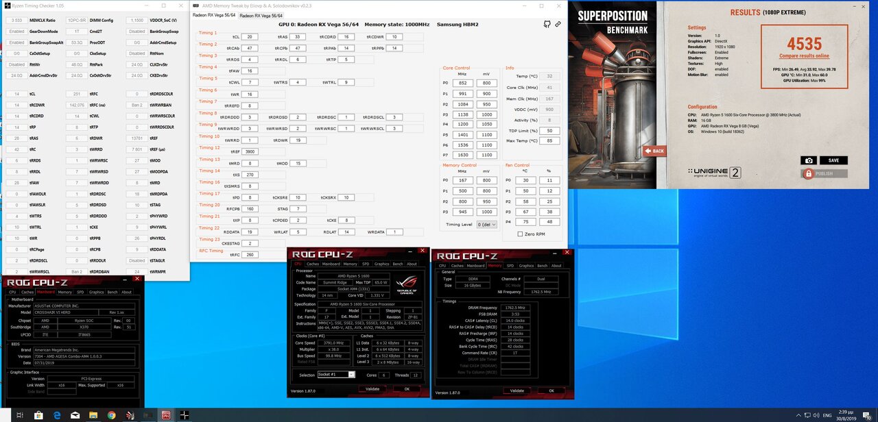This screenshot has width=878, height=422.
Task: Open the network icon in system tray
Action: point(808,415)
